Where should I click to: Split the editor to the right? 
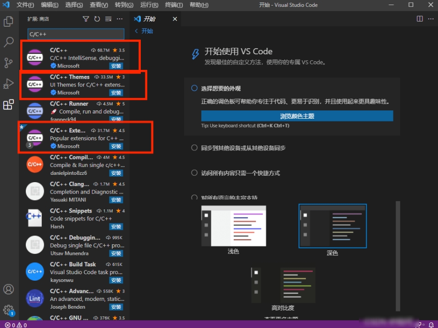tap(420, 19)
